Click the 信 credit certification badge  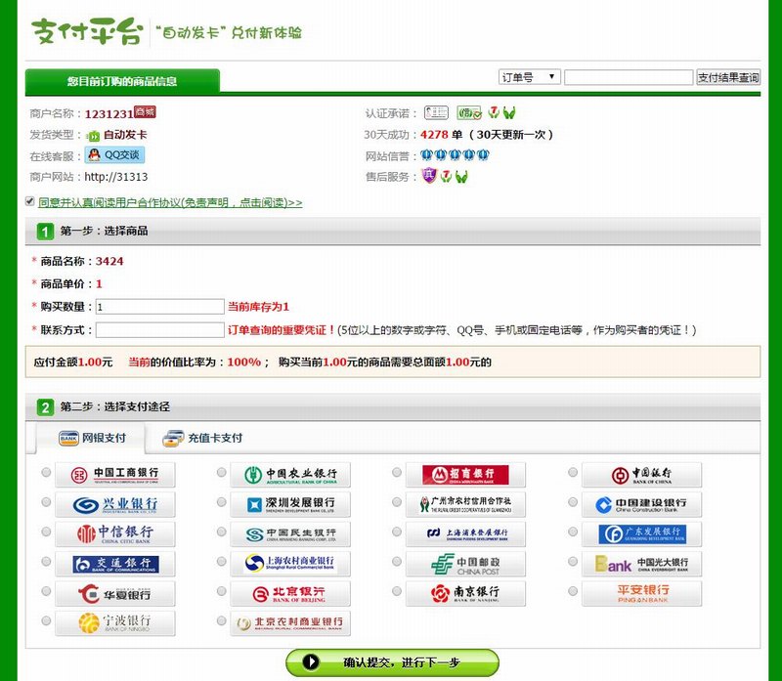(469, 112)
